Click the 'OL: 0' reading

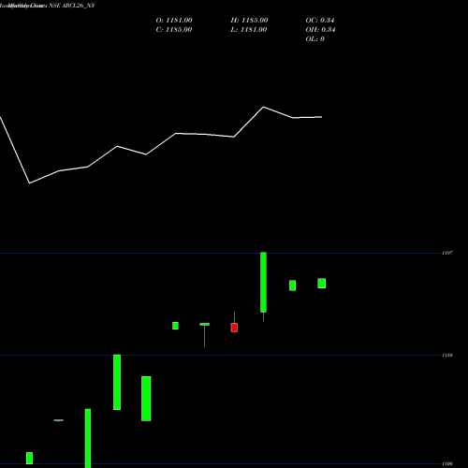tap(314, 39)
